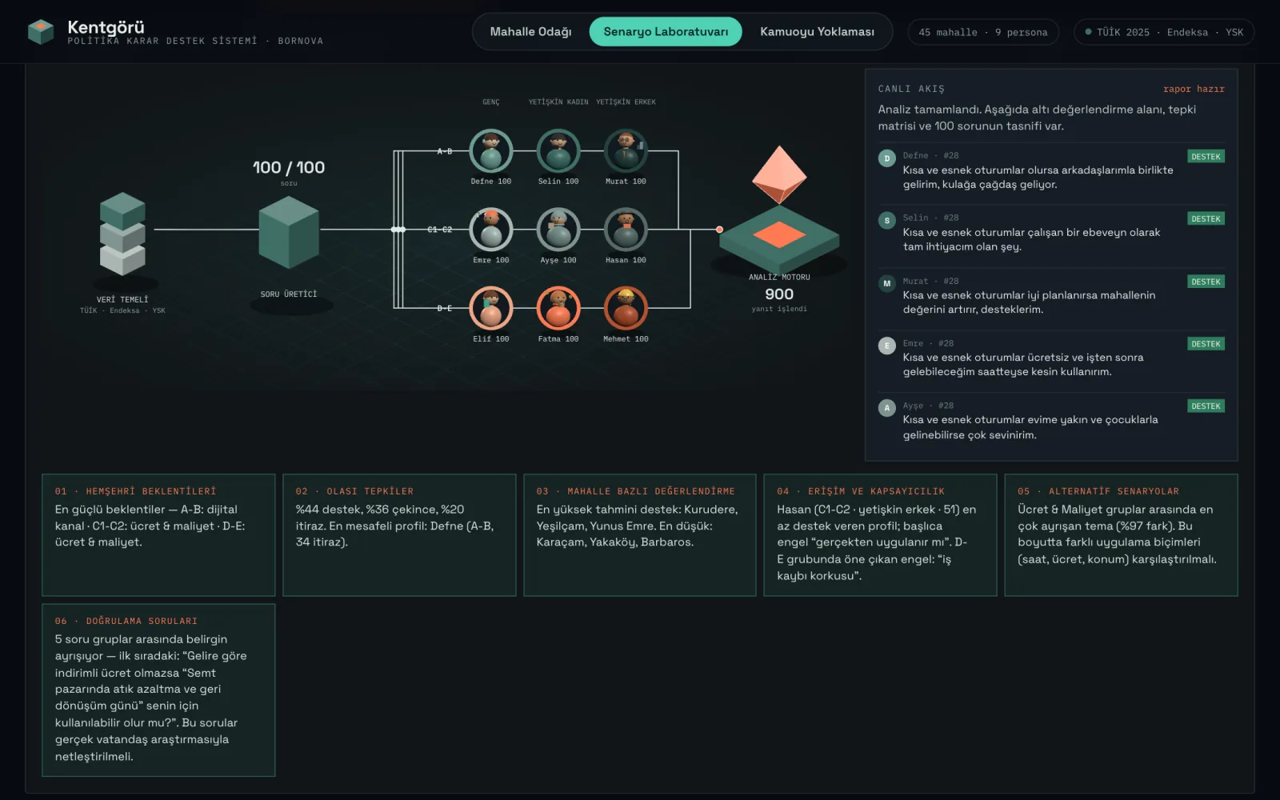The image size is (1280, 800).
Task: Click the A-B group label
Action: tap(445, 151)
